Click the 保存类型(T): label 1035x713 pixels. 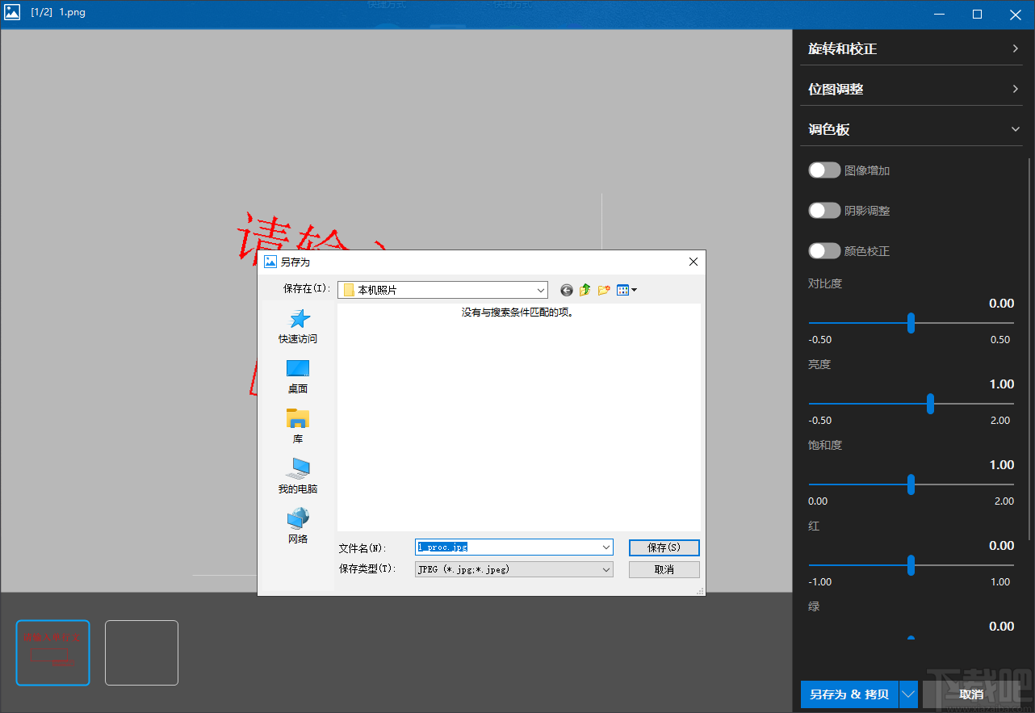click(368, 569)
